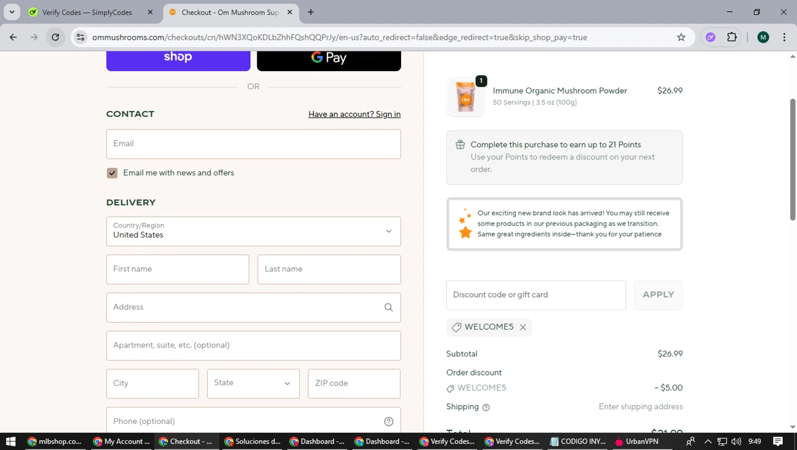The height and width of the screenshot is (450, 797).
Task: Open a new browser tab
Action: point(311,12)
